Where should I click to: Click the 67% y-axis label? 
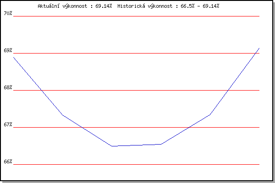pyautogui.click(x=8, y=124)
